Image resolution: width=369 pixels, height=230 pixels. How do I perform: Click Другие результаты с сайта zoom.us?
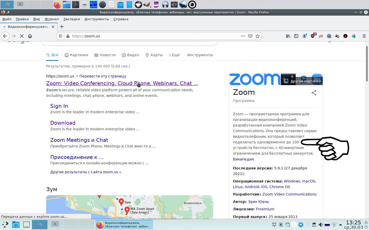pos(85,172)
